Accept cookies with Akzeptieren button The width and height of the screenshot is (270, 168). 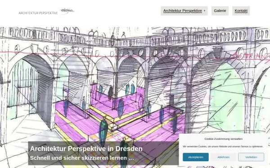click(196, 157)
